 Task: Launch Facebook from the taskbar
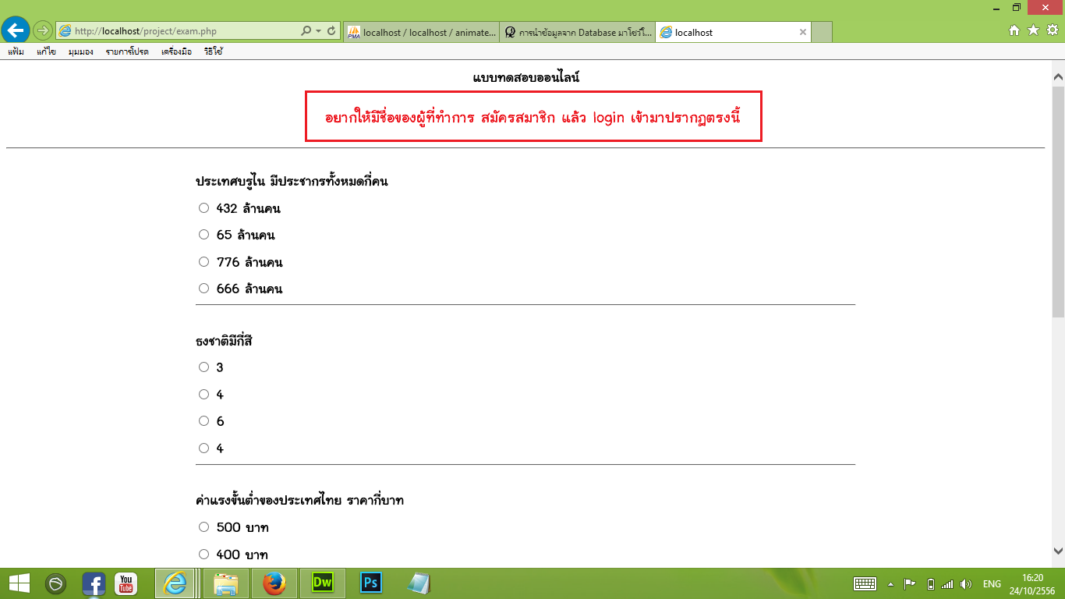[94, 583]
